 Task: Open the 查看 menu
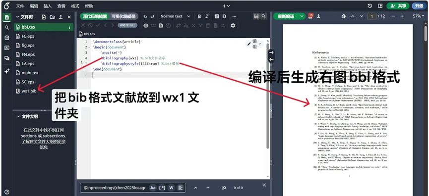tap(61, 6)
